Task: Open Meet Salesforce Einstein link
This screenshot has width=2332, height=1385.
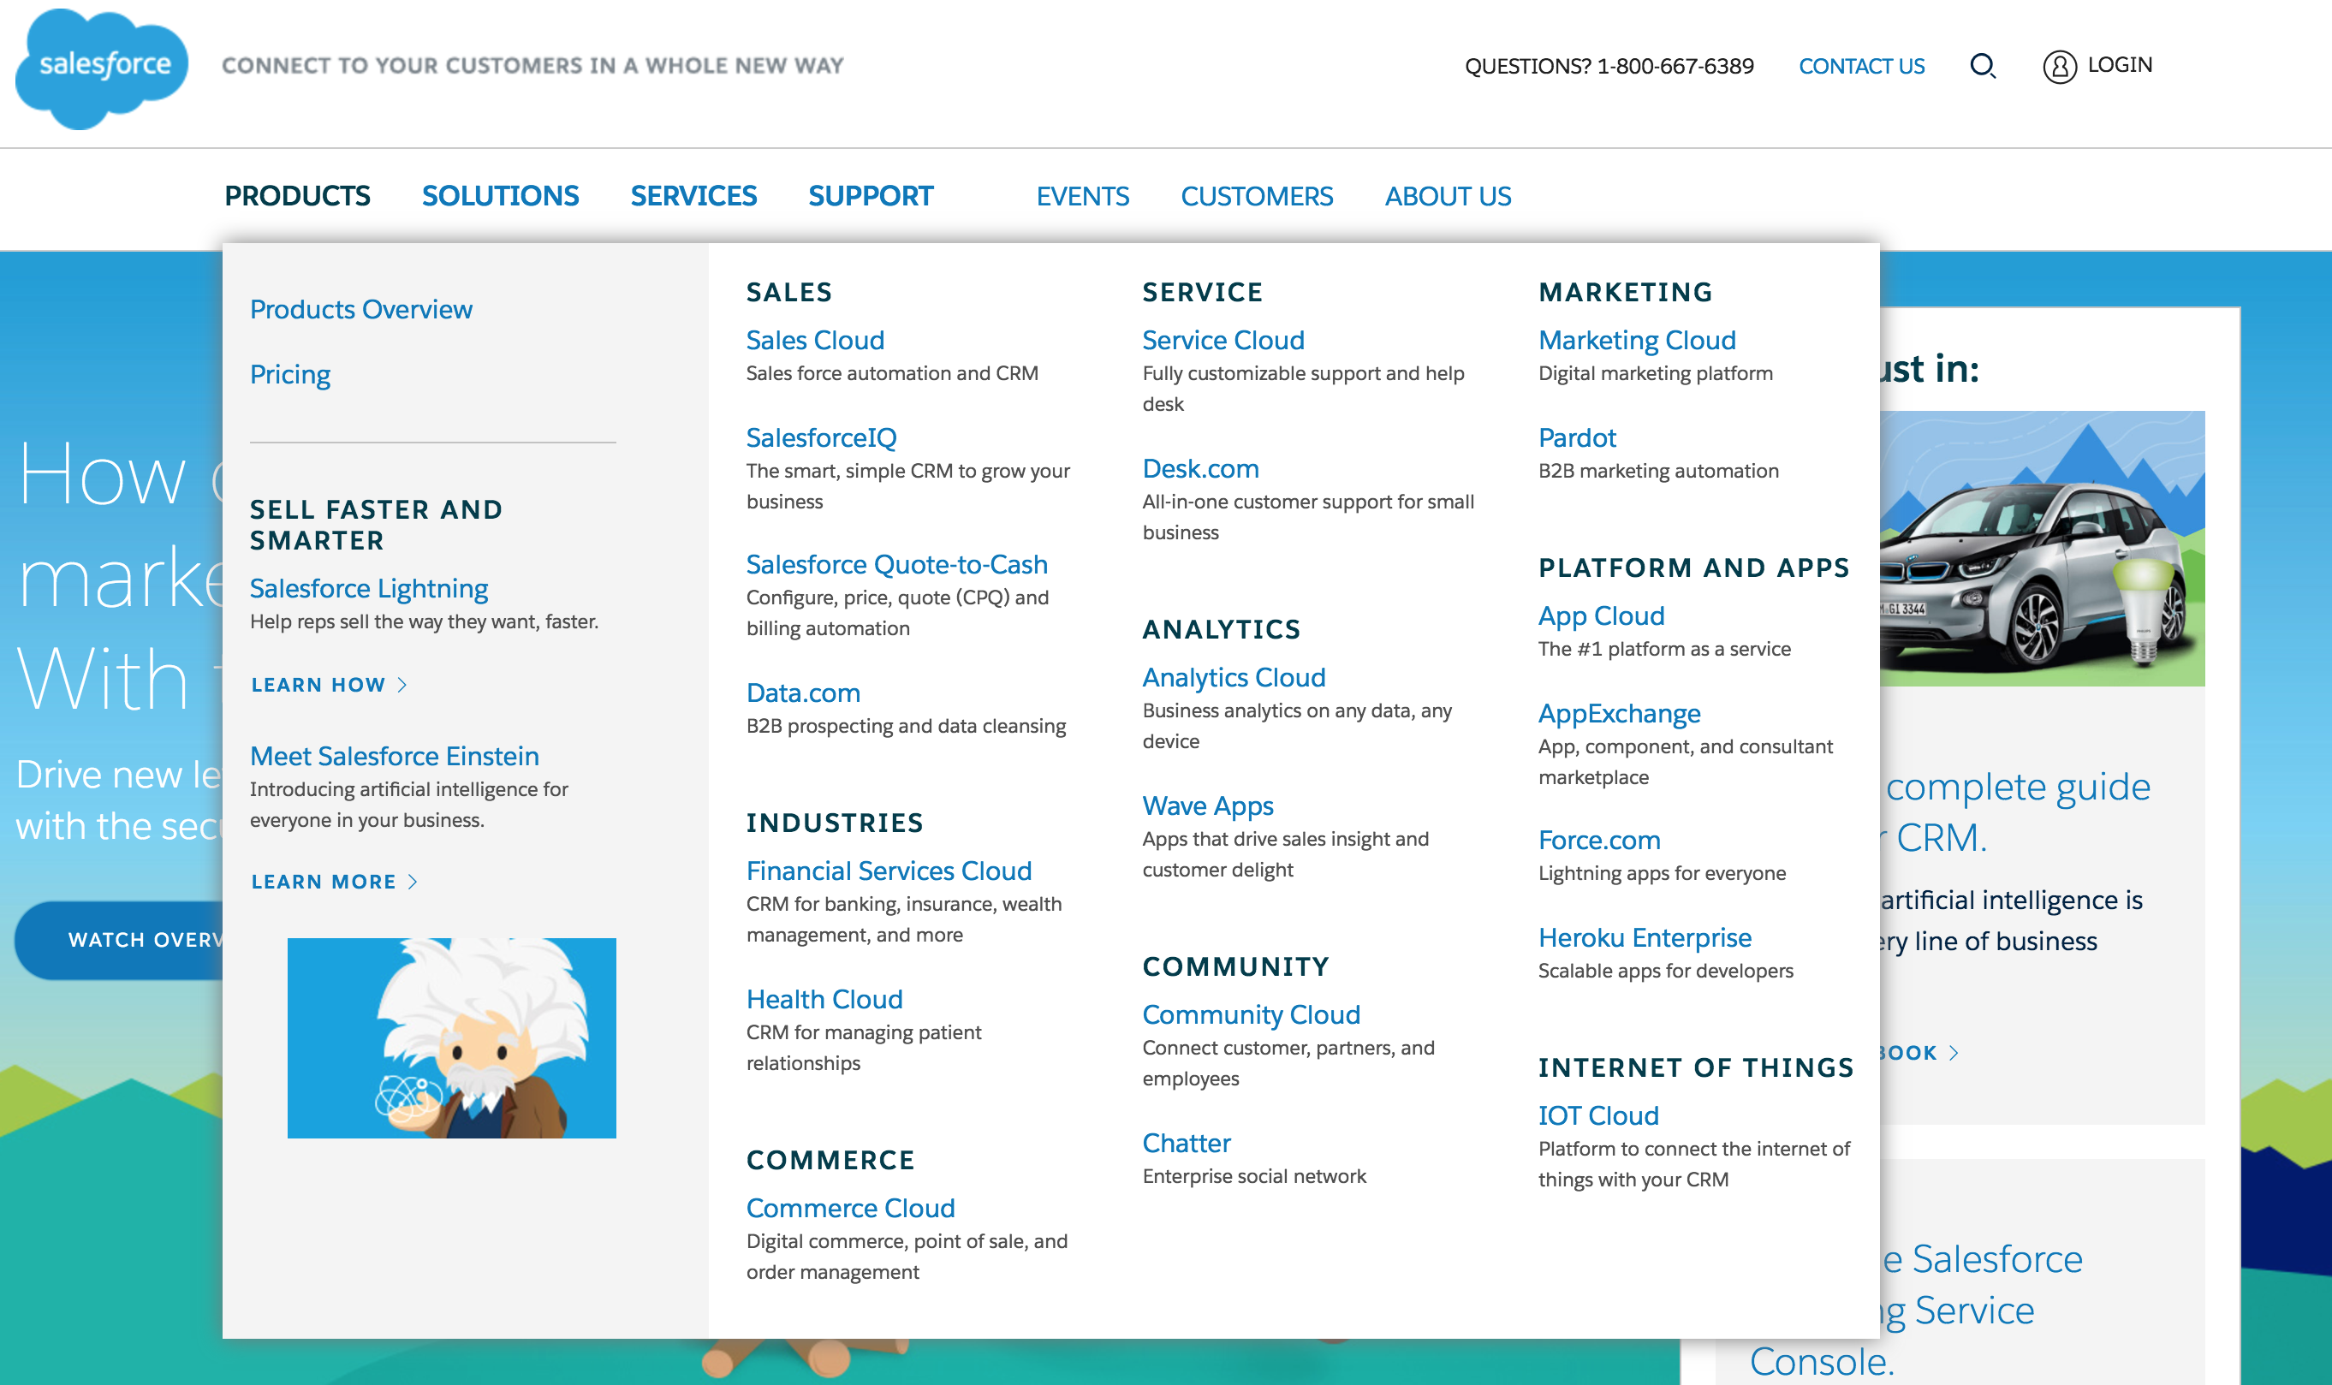Action: (395, 755)
